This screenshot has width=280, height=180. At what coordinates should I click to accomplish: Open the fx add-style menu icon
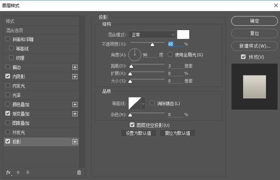tap(9, 173)
